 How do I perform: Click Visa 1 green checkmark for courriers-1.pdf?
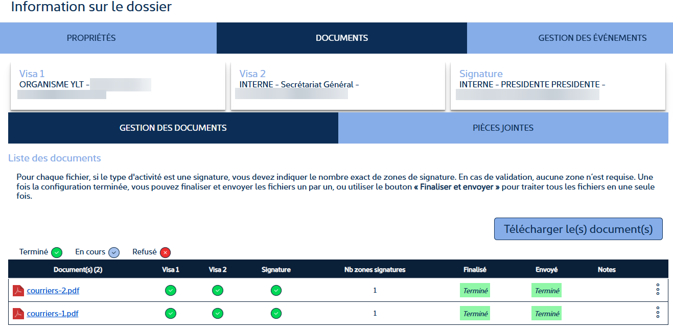(171, 314)
